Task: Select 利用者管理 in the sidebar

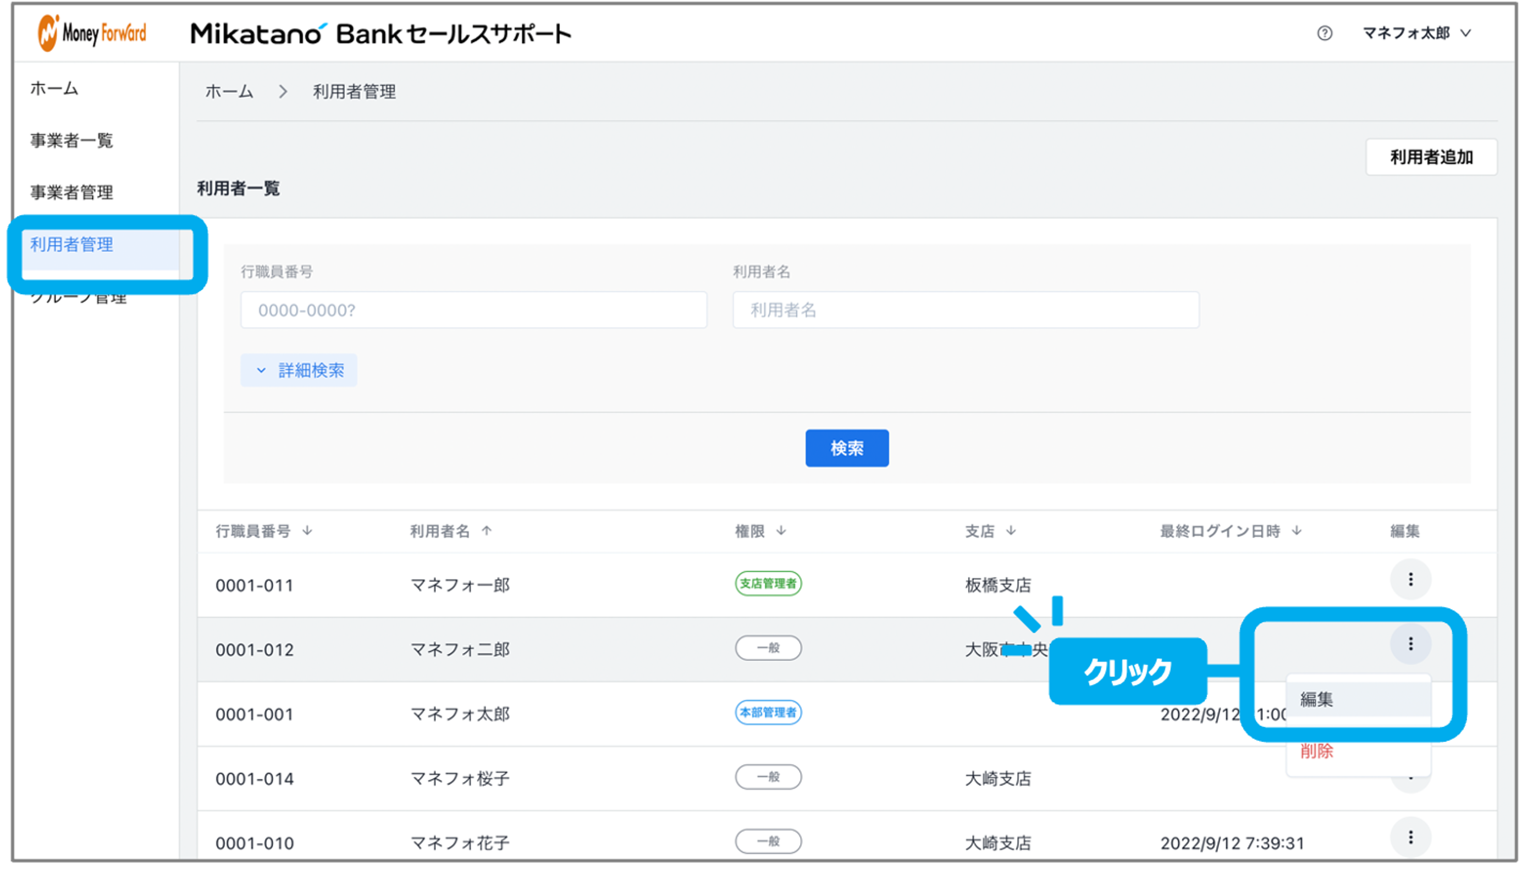Action: tap(100, 246)
